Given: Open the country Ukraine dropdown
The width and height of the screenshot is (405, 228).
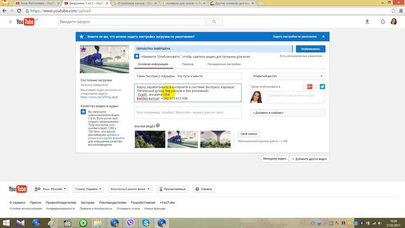Looking at the screenshot, I should [89, 189].
